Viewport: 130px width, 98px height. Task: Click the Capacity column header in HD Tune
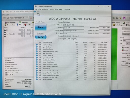coord(22,28)
